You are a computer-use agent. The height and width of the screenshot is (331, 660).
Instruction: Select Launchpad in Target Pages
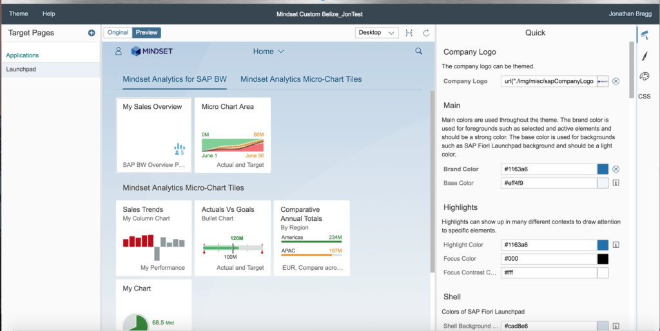coord(50,70)
